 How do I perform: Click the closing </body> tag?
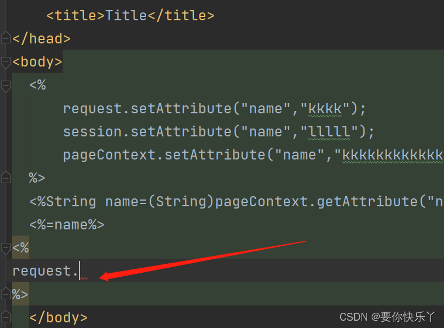pyautogui.click(x=58, y=317)
